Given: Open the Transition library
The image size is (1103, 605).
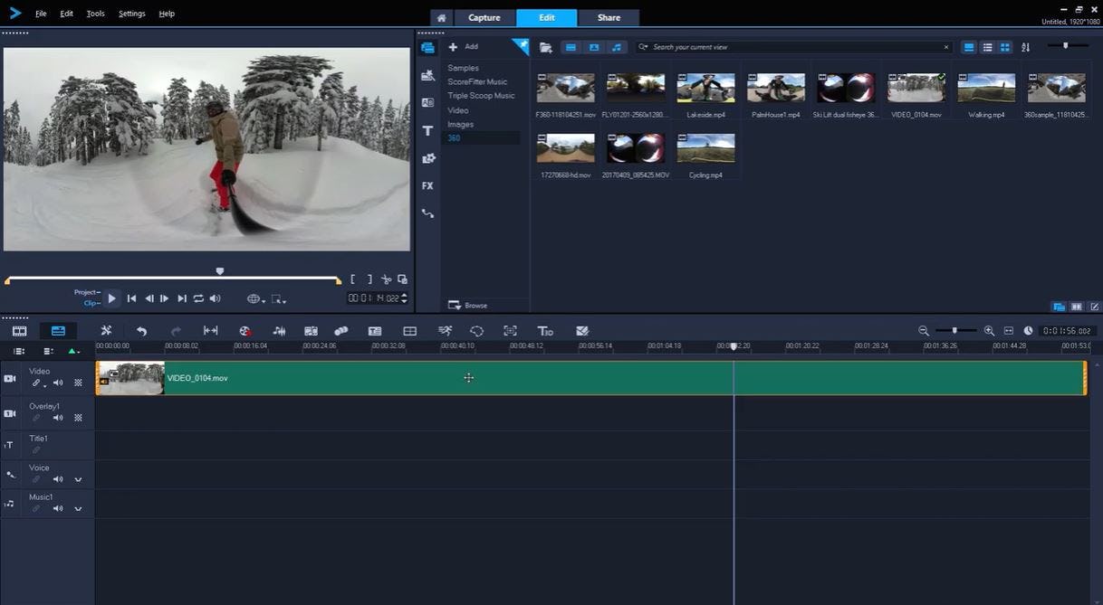Looking at the screenshot, I should click(x=427, y=102).
